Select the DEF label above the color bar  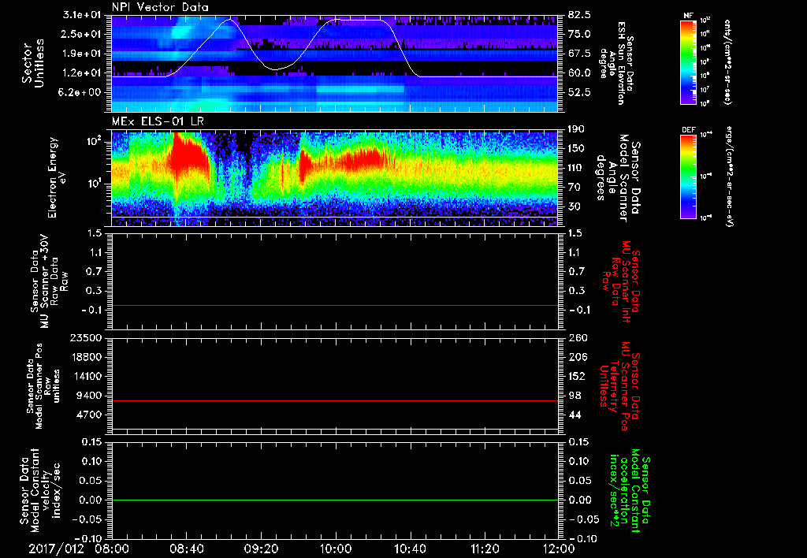pos(689,130)
